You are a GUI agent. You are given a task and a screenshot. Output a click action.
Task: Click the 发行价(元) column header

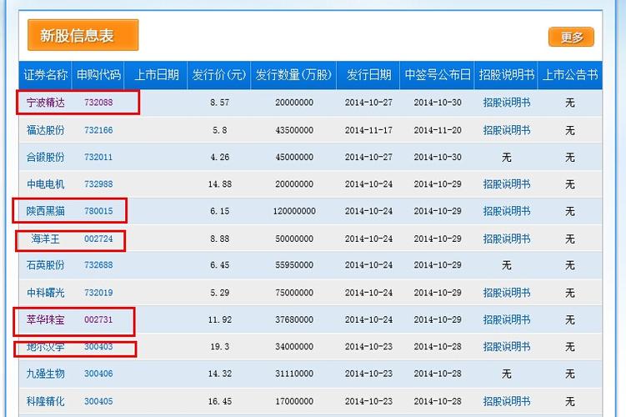click(218, 75)
